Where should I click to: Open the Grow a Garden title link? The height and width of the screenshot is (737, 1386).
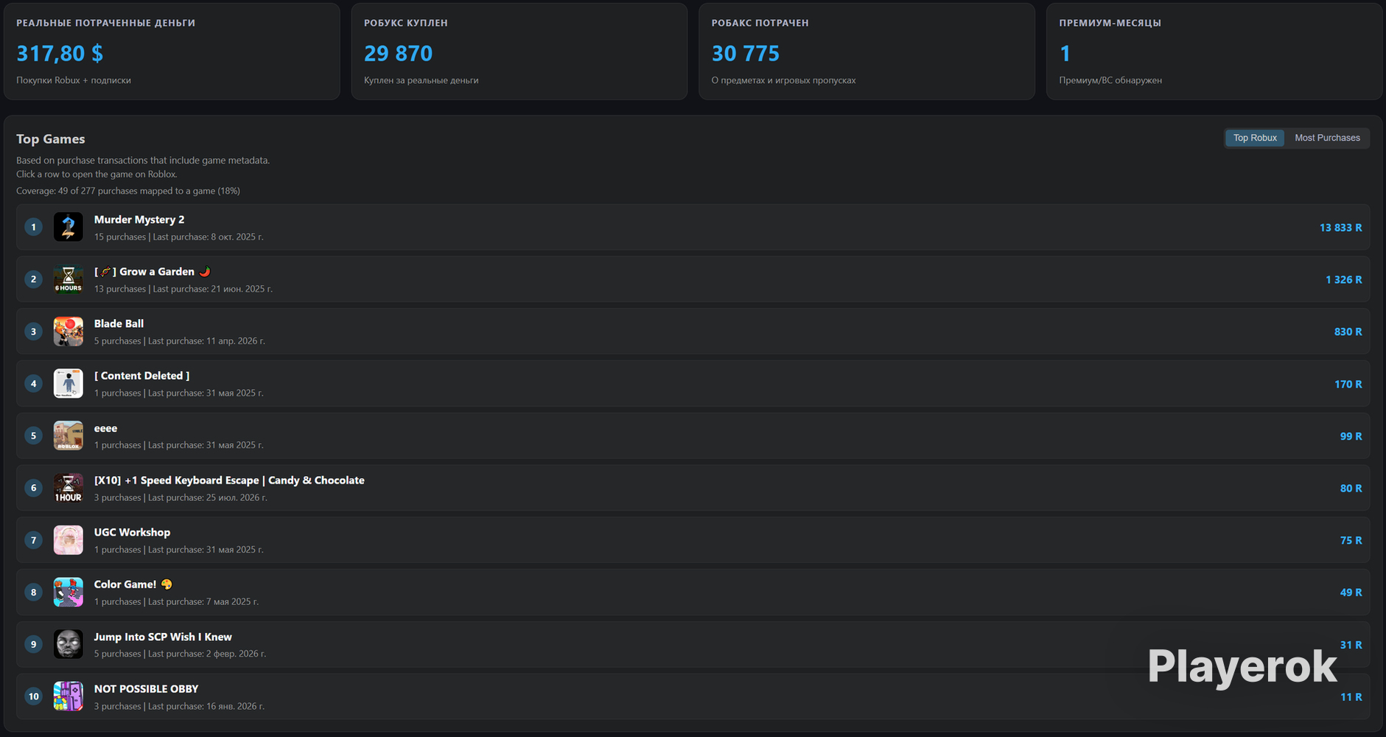[x=153, y=272]
